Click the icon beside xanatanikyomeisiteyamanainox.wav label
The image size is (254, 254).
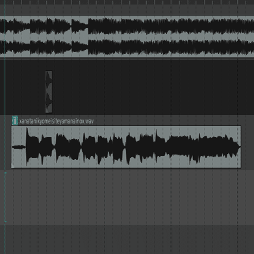(15, 121)
